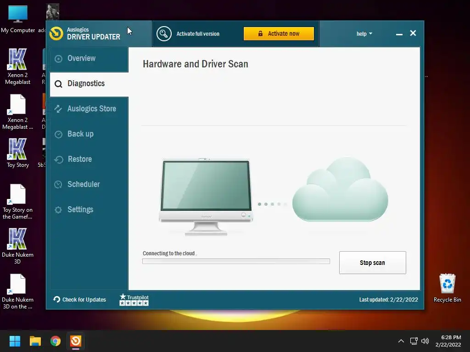Select the Xenon 2 Megablast ... file shortcut

coord(18,112)
